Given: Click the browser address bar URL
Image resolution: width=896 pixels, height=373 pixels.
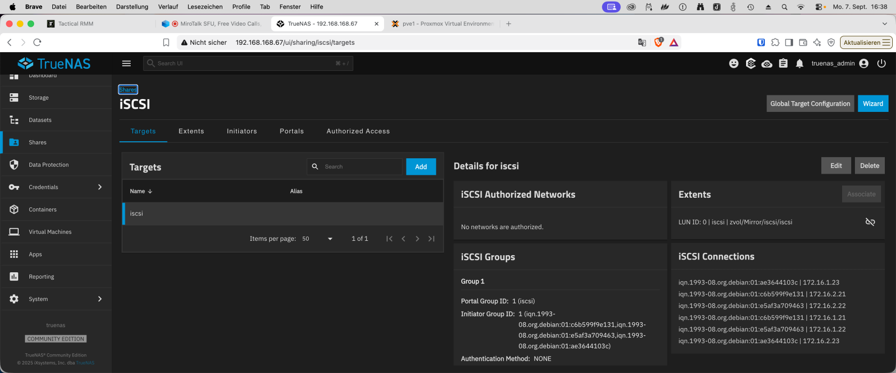Looking at the screenshot, I should pos(295,42).
